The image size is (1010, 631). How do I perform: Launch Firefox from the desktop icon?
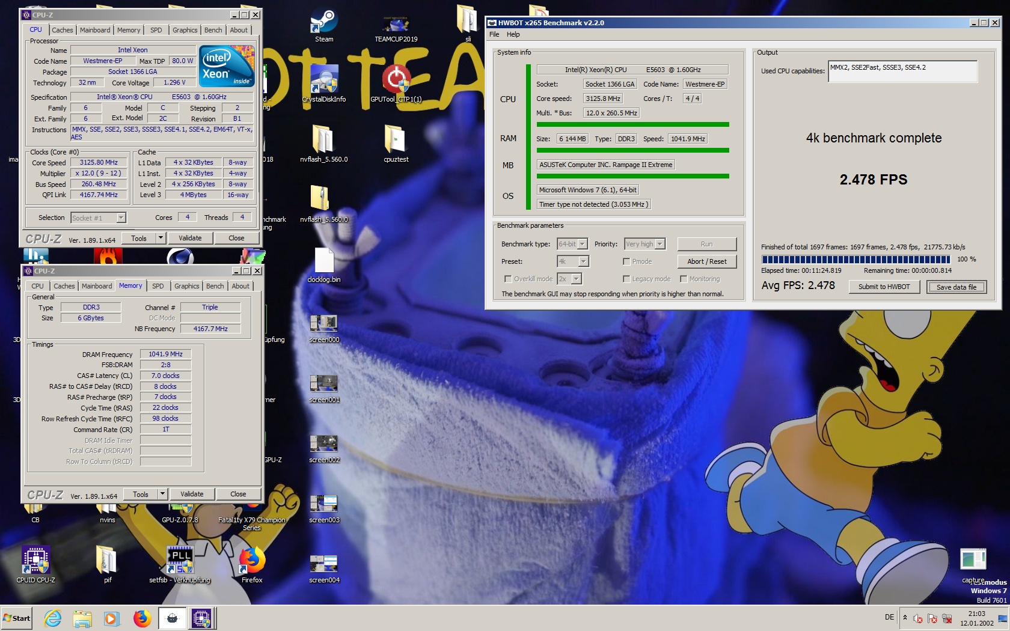tap(252, 565)
